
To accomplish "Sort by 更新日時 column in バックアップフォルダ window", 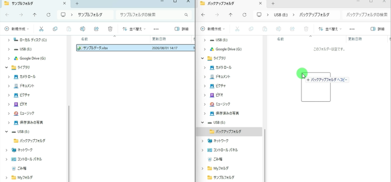I will click(x=355, y=39).
